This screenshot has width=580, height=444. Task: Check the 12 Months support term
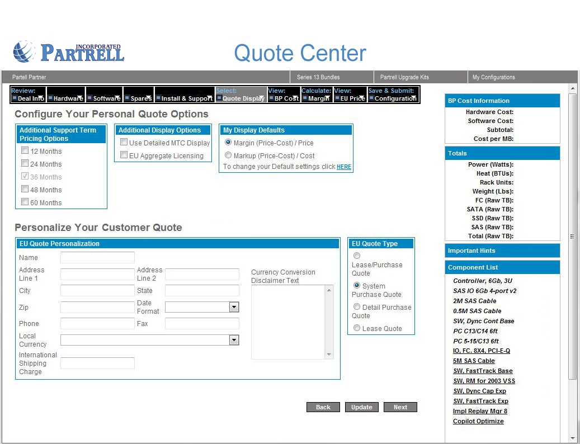click(25, 150)
